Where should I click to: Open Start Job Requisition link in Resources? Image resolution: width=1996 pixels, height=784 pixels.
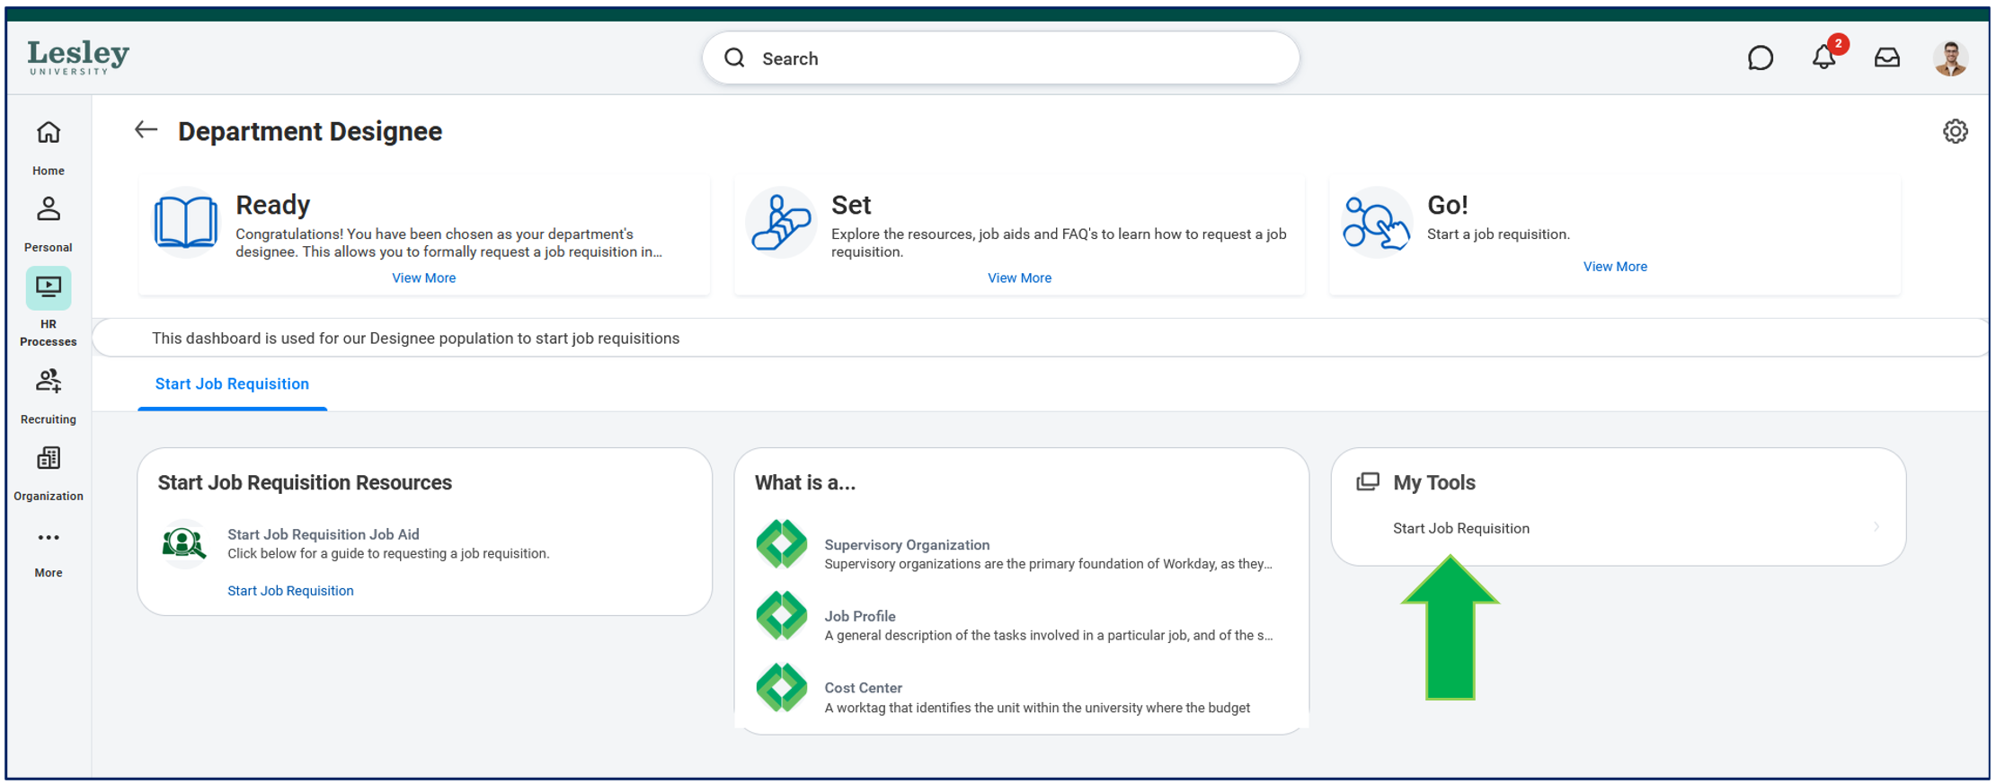click(x=290, y=591)
